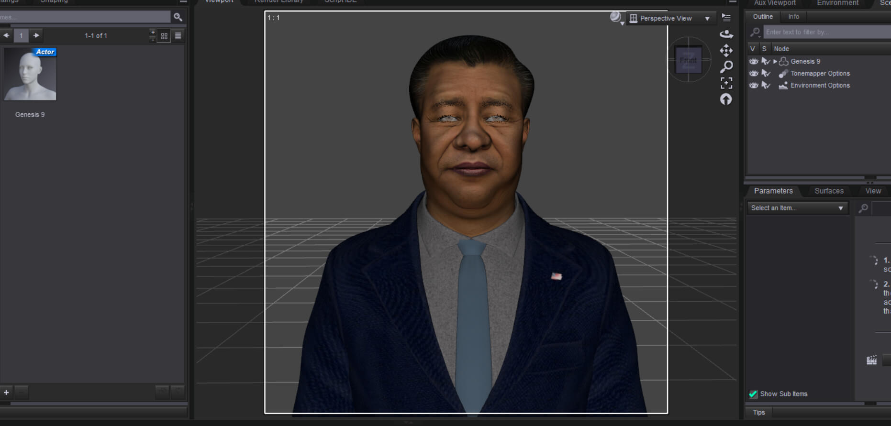Switch content pane to list view
The width and height of the screenshot is (891, 426).
coord(178,36)
